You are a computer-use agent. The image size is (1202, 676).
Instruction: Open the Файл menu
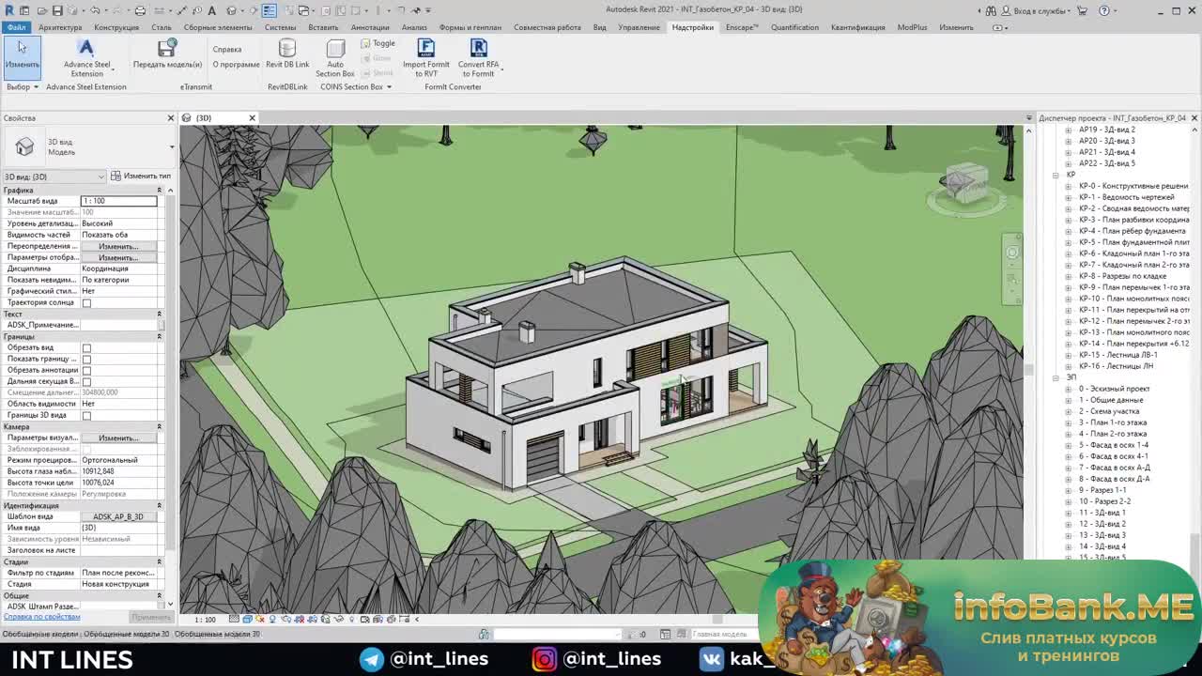coord(16,27)
